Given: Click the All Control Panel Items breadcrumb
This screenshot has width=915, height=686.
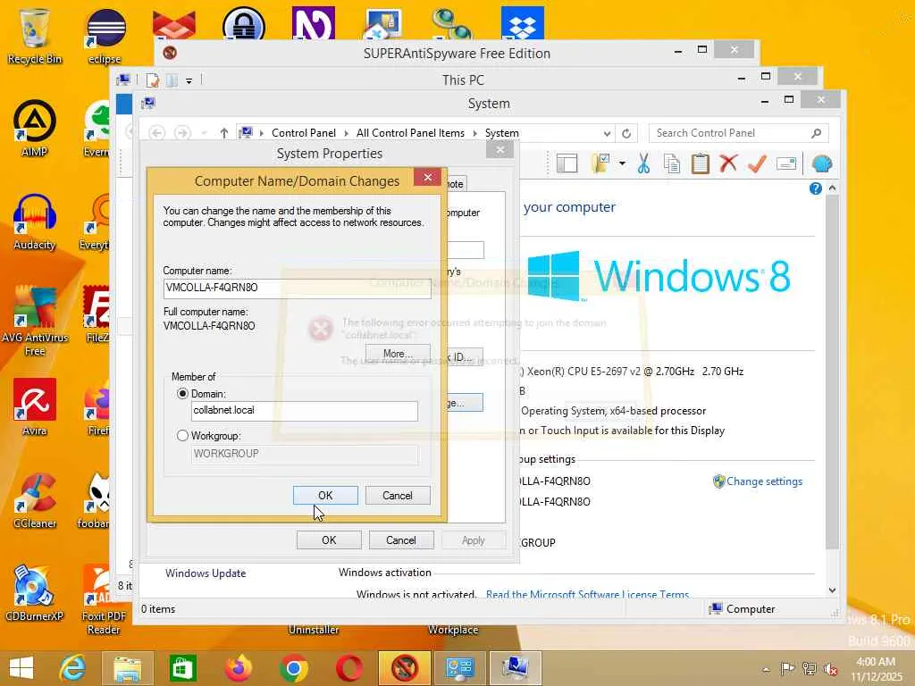Looking at the screenshot, I should (410, 133).
